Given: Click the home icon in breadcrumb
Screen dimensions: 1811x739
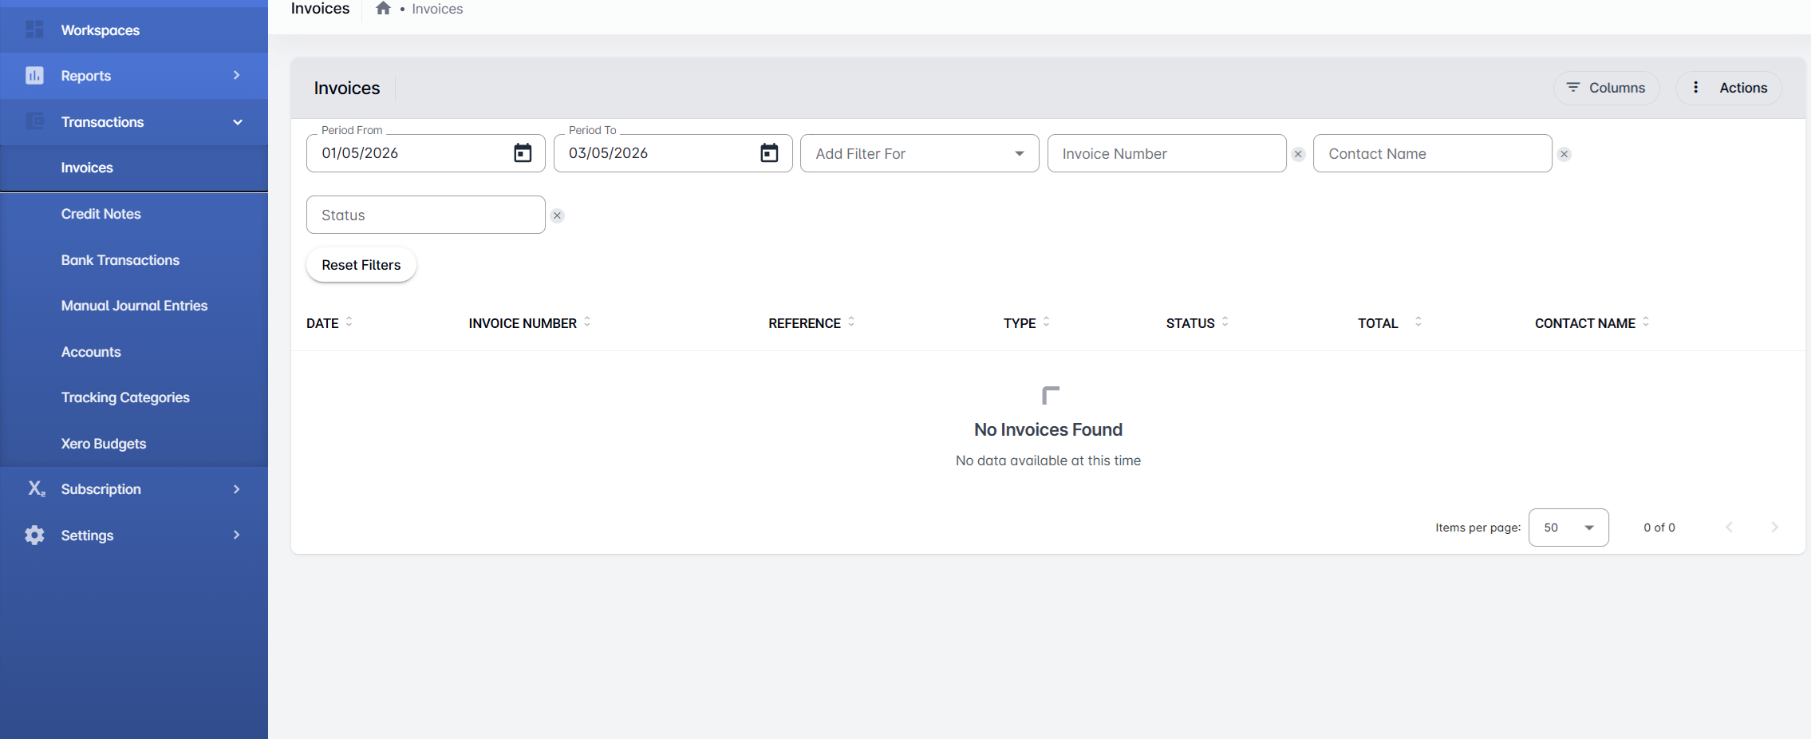Looking at the screenshot, I should (383, 9).
